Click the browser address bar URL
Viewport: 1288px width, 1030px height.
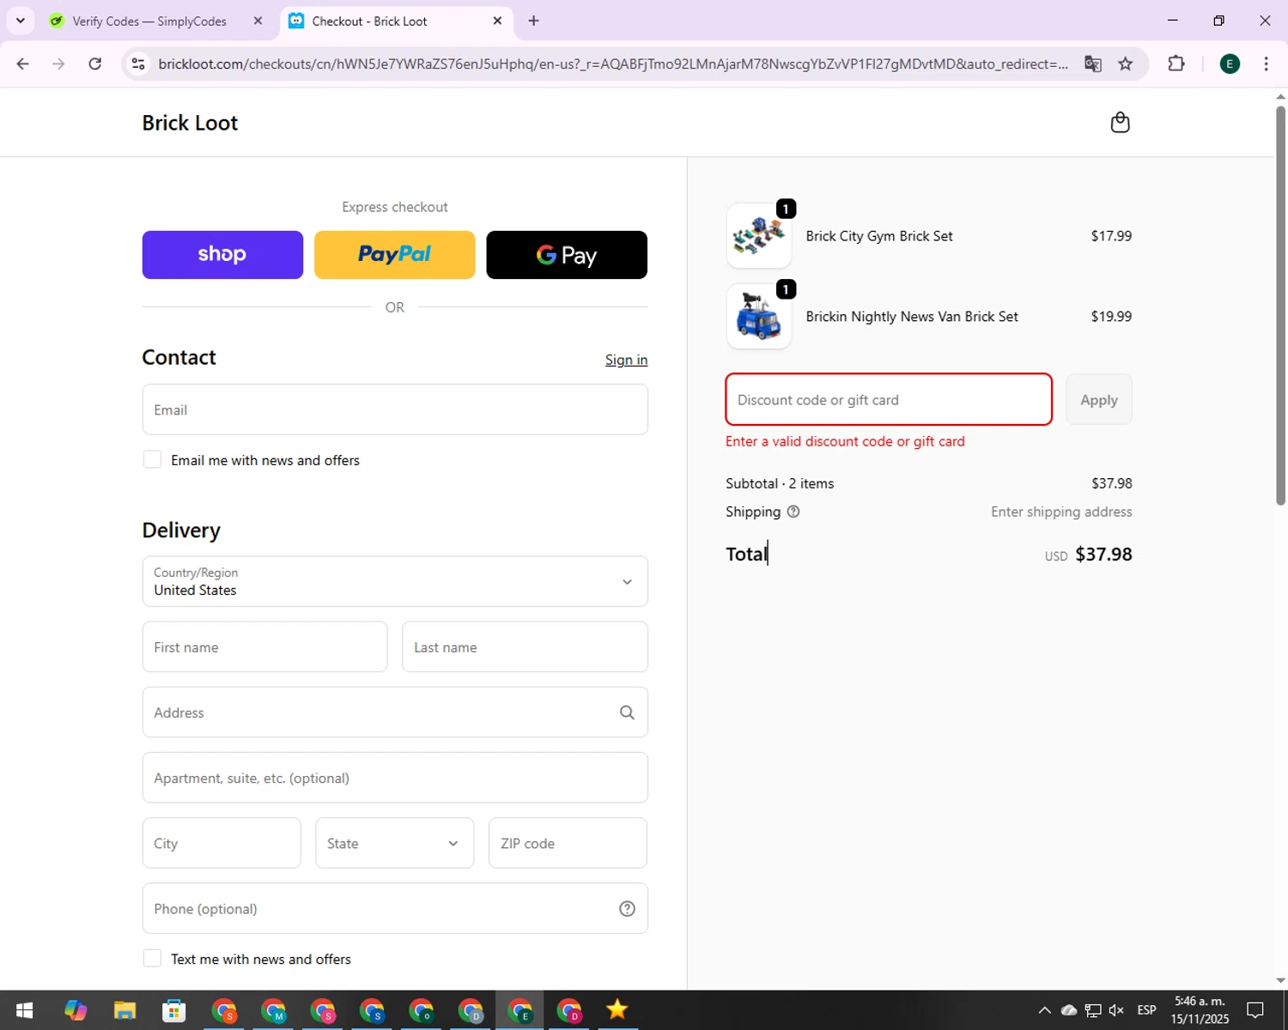click(x=613, y=64)
